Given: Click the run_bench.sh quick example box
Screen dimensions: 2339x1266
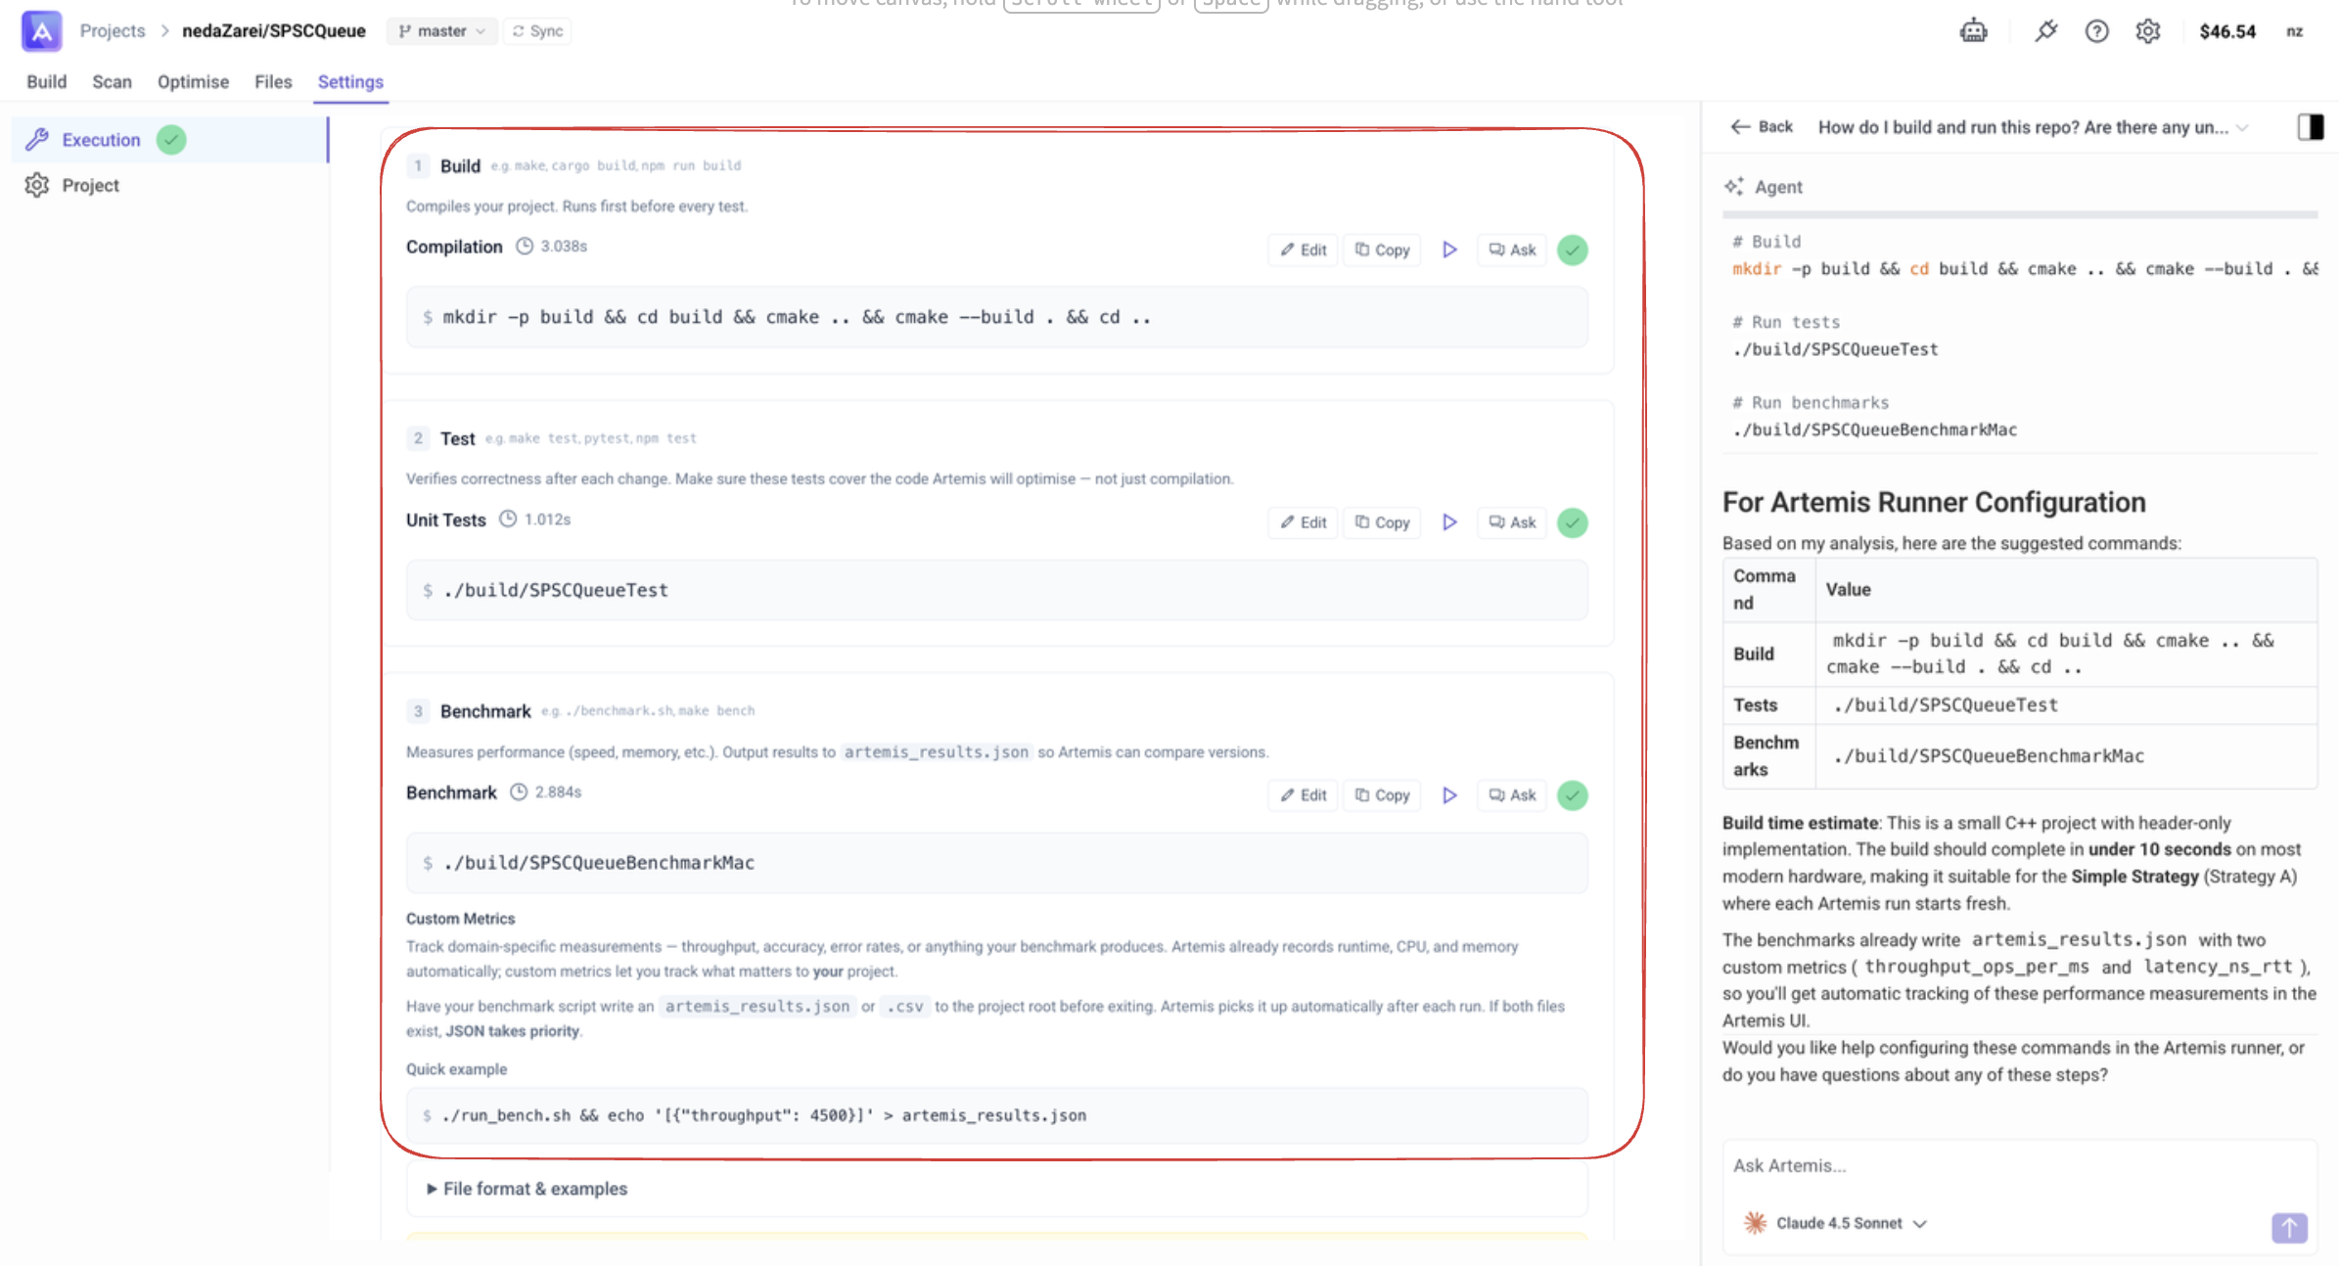Looking at the screenshot, I should click(996, 1115).
